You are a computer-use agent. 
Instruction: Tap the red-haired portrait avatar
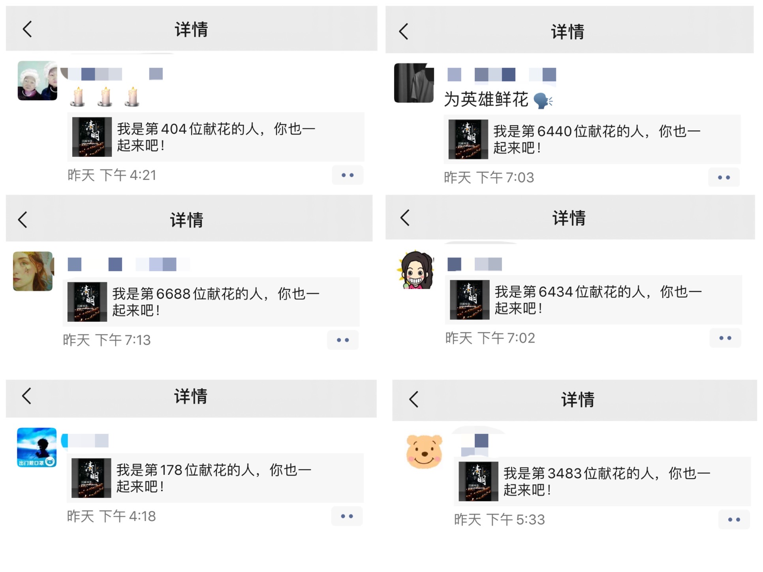tap(33, 272)
